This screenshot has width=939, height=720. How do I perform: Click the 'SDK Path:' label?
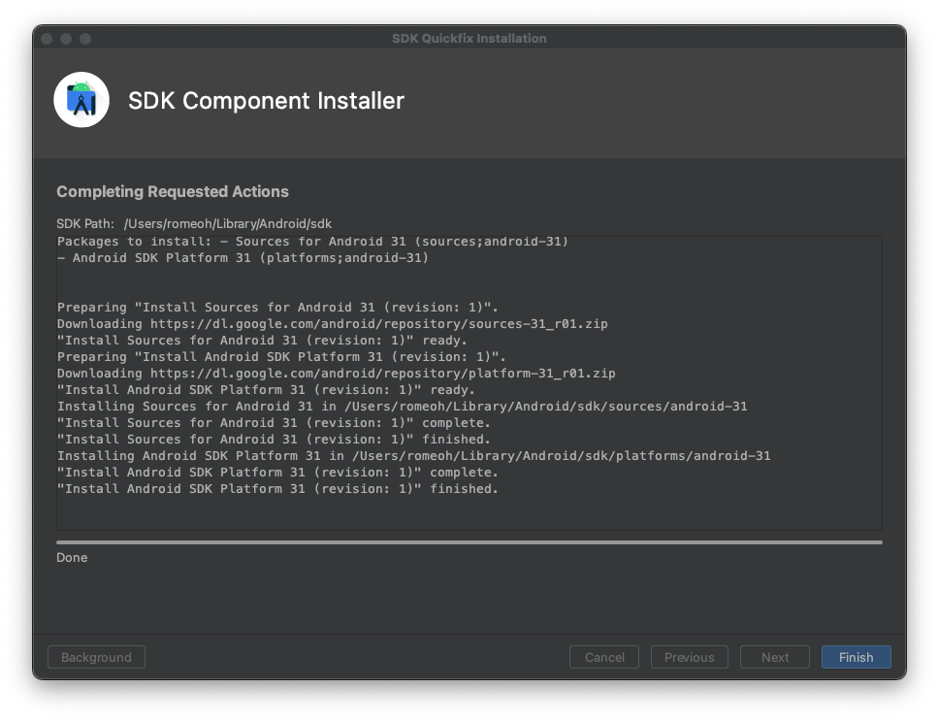tap(85, 223)
